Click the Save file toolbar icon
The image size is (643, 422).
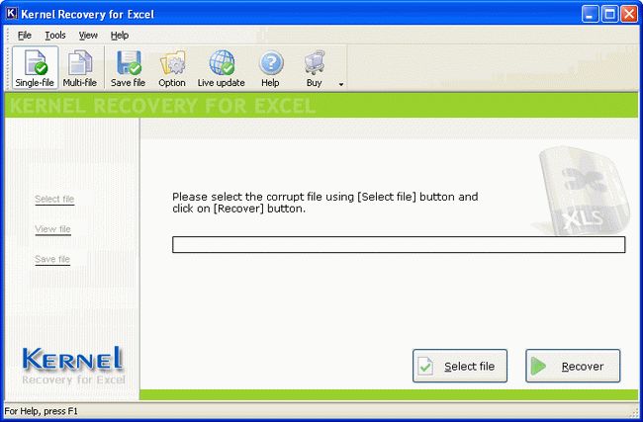click(128, 67)
